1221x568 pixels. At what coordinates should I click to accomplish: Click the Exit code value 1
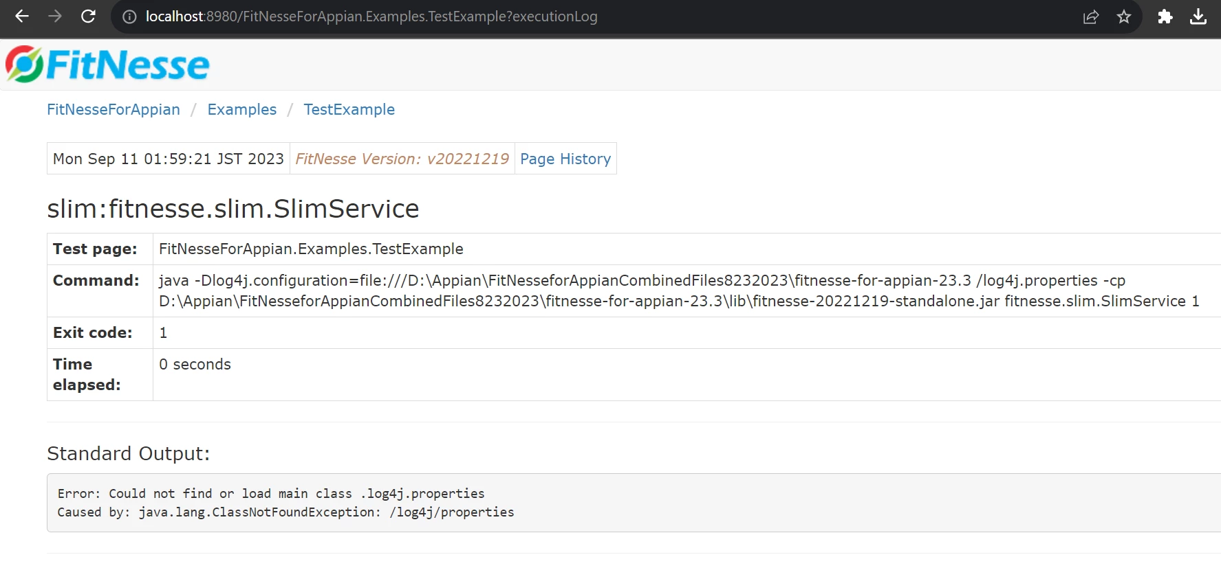[x=163, y=332]
